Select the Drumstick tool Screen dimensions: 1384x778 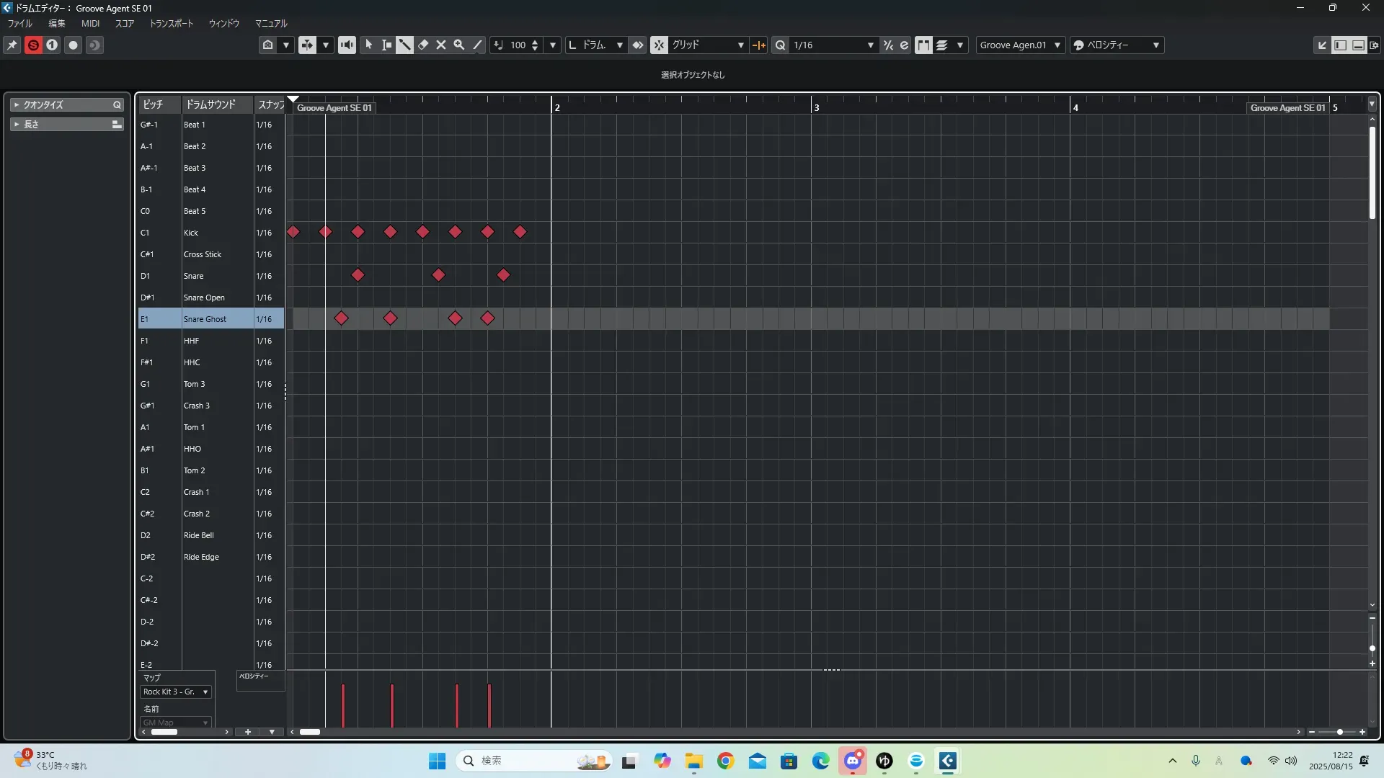point(404,45)
